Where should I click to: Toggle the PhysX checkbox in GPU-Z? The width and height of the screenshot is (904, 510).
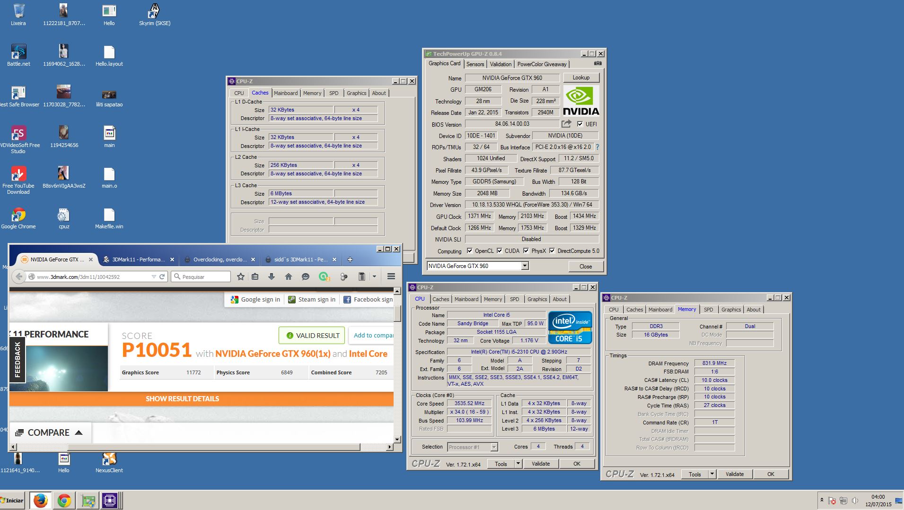[526, 251]
